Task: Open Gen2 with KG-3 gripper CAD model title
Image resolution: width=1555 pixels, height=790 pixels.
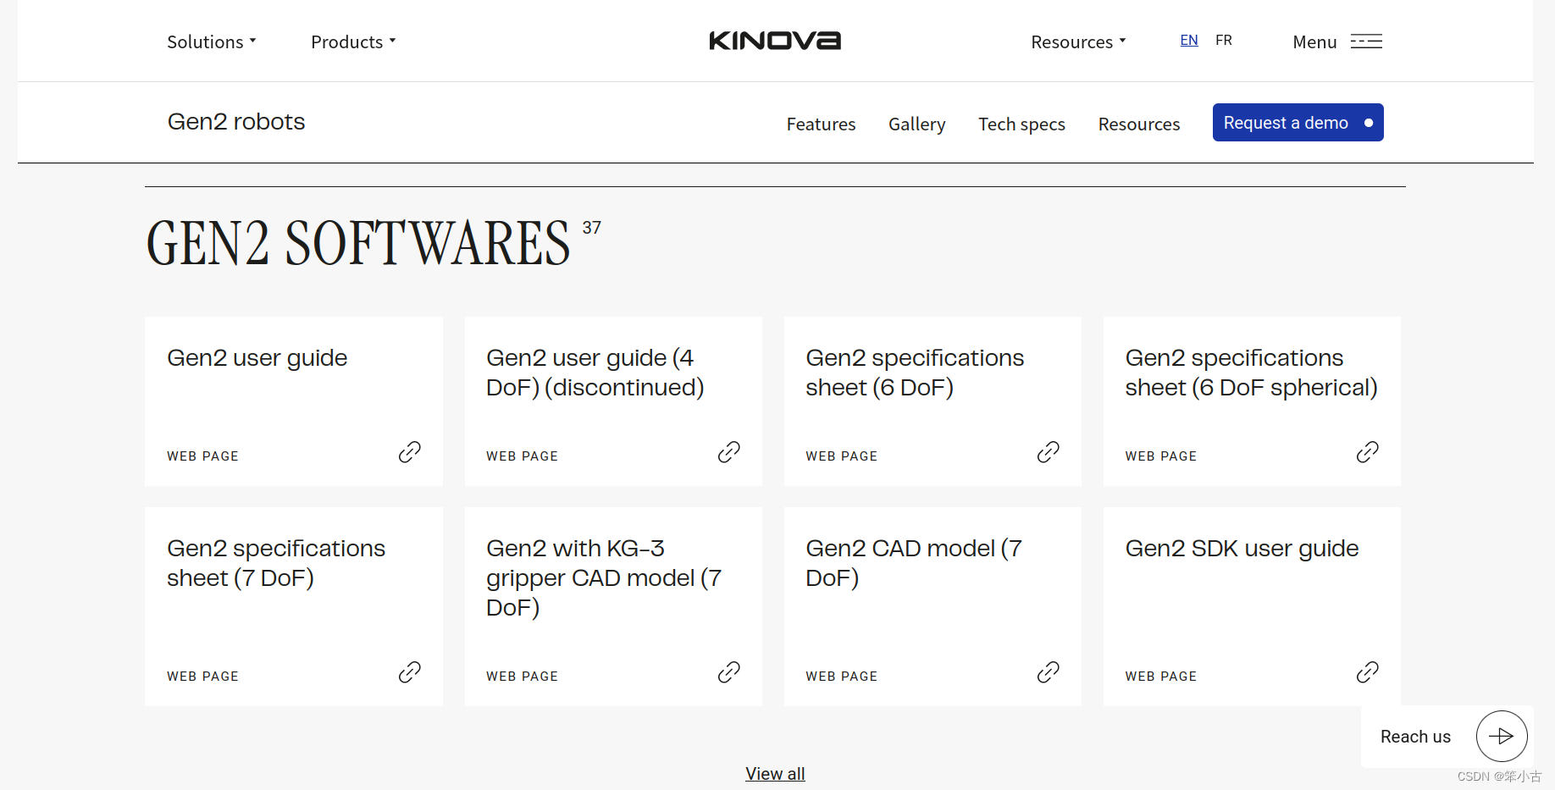Action: pos(604,577)
